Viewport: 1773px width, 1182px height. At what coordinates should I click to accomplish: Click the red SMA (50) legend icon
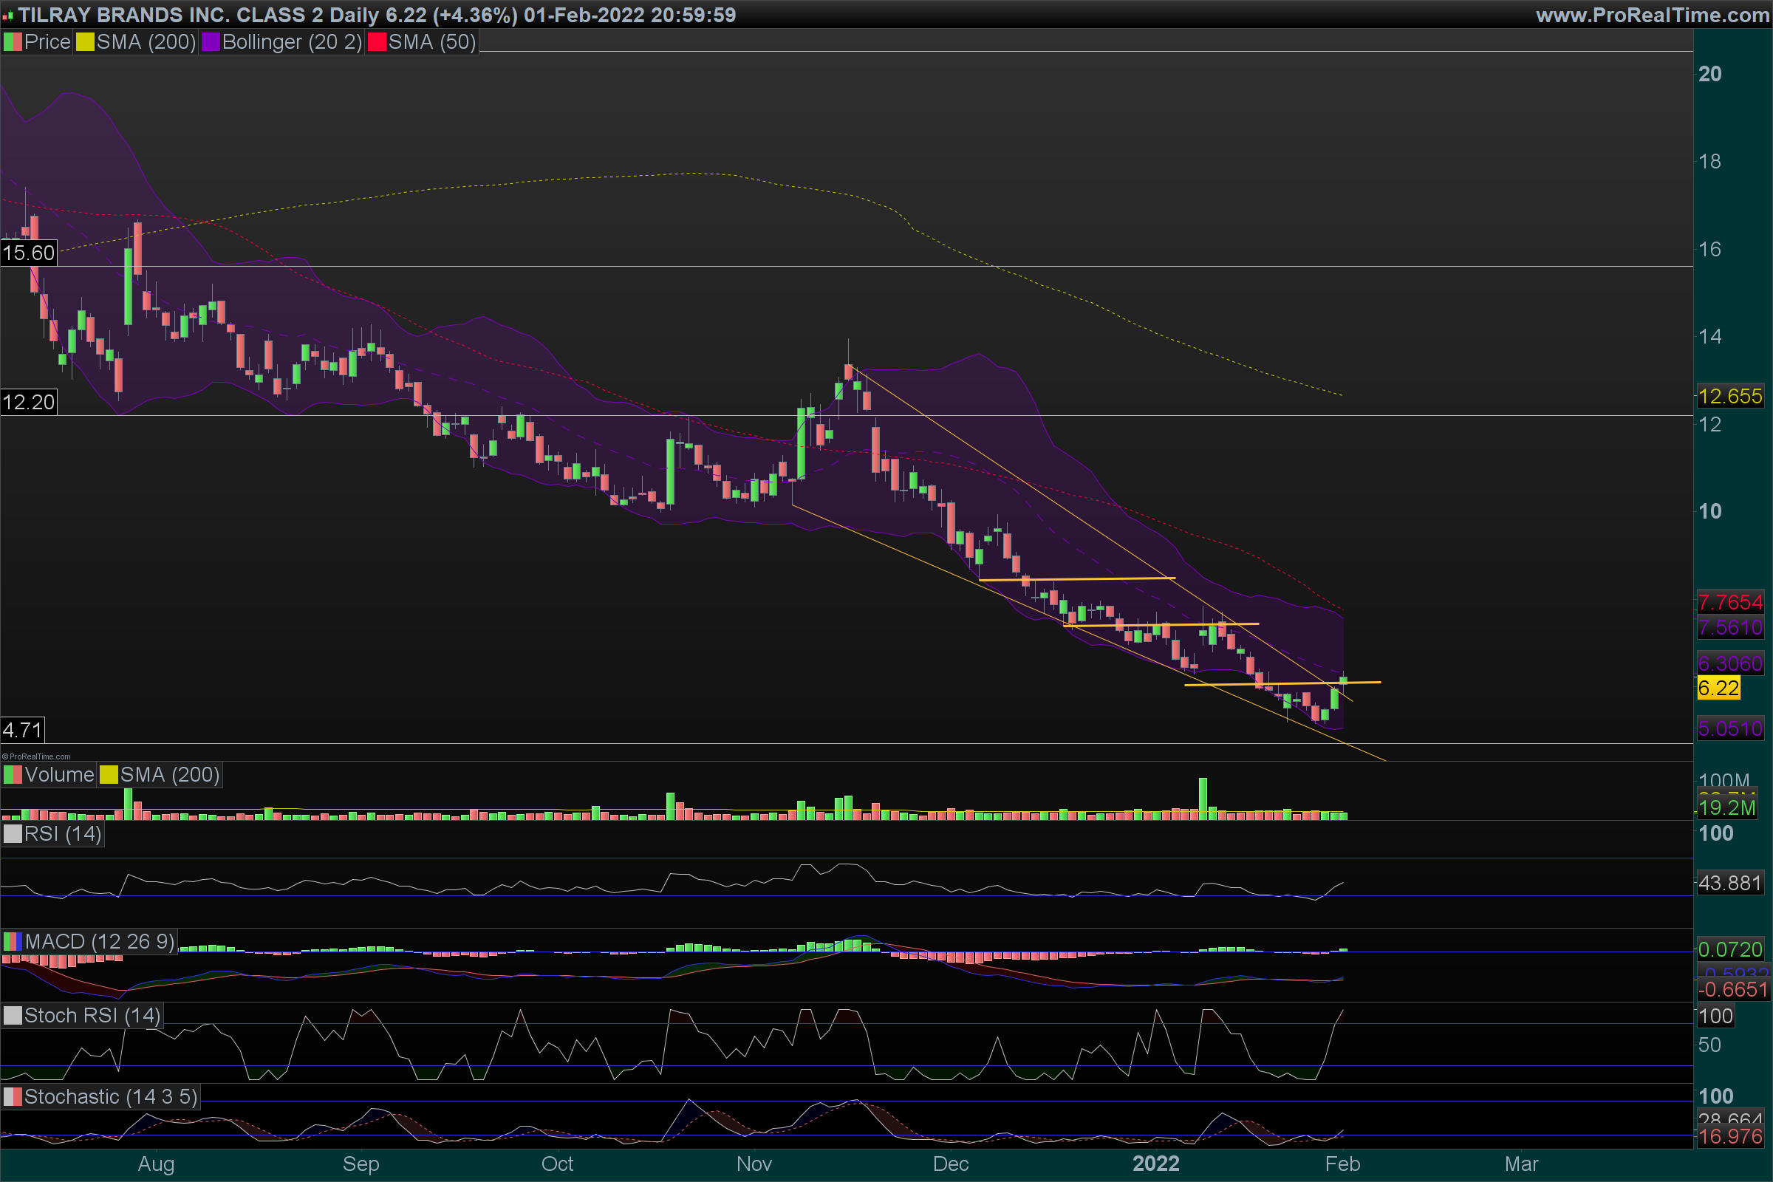[x=377, y=42]
